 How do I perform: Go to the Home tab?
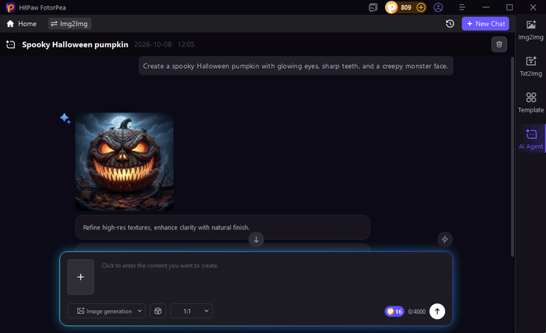pos(21,24)
